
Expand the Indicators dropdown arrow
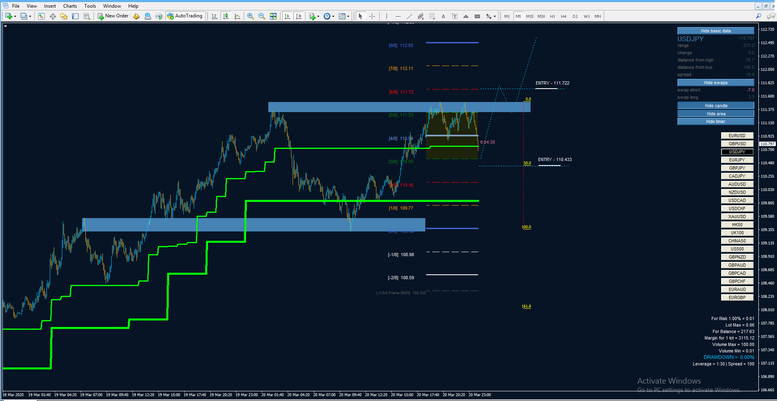coord(318,17)
